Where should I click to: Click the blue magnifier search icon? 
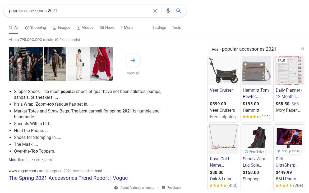coord(178,11)
